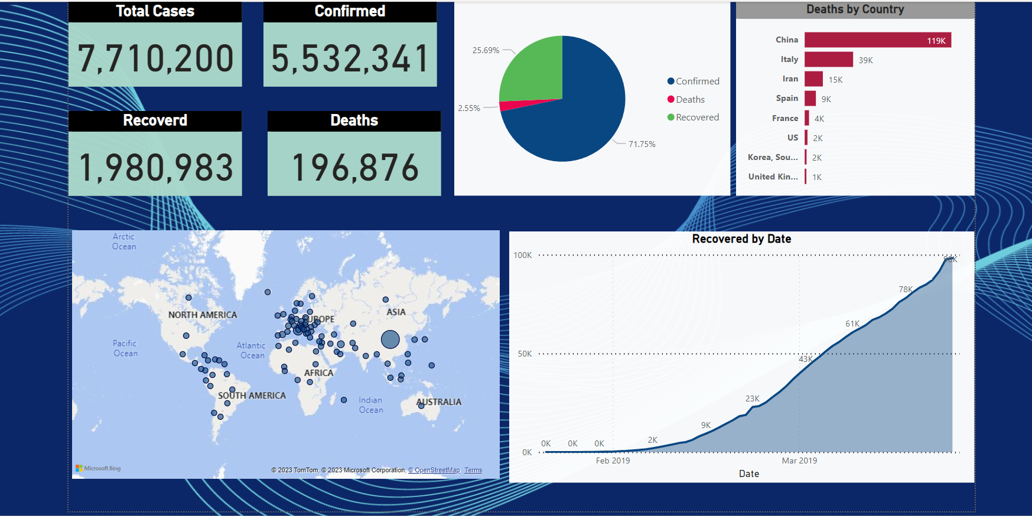Select the Italy bar showing 39K
Screen dimensions: 1032x516
click(x=829, y=60)
